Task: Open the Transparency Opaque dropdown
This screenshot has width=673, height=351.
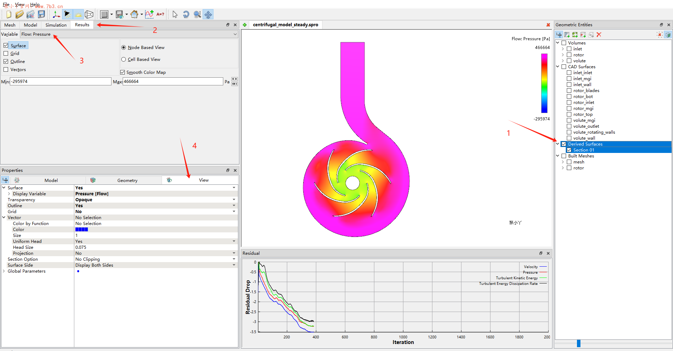Action: click(234, 200)
